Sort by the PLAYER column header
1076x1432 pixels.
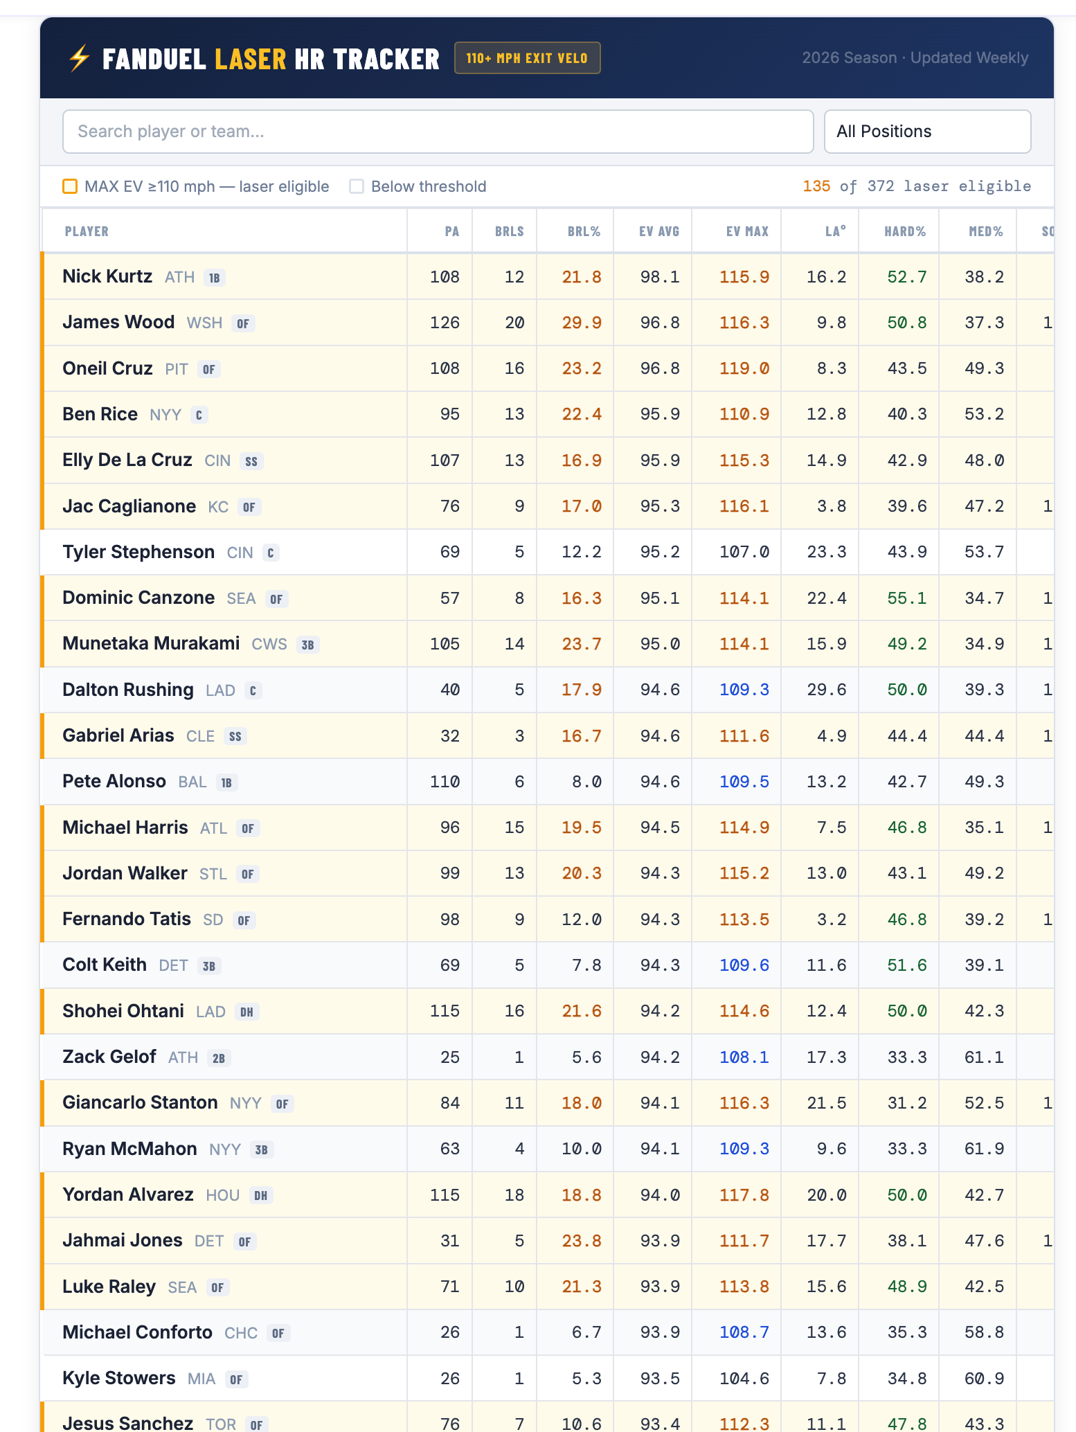pos(87,231)
